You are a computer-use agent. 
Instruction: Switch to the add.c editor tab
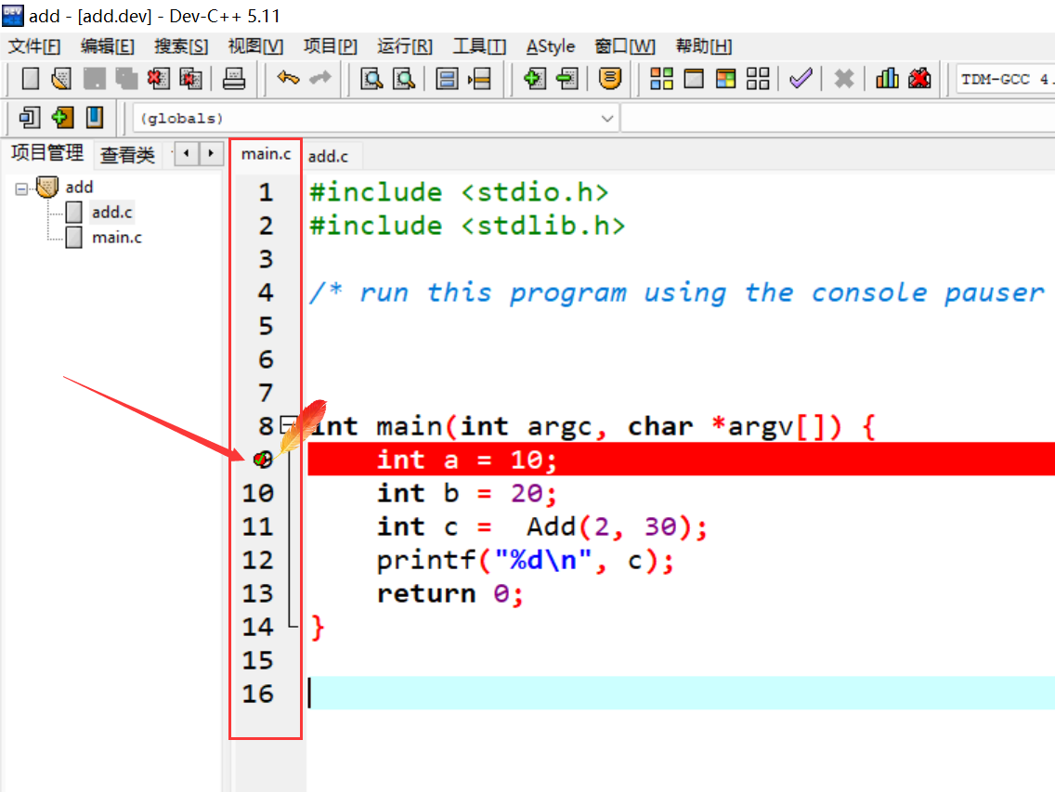click(329, 156)
